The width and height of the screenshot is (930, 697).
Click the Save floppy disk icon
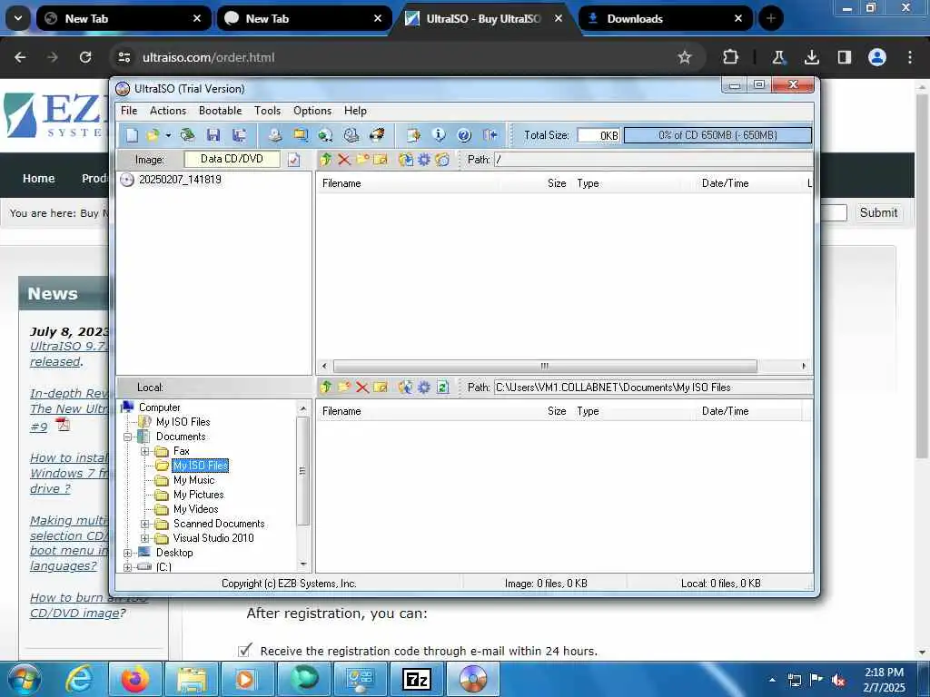point(213,135)
